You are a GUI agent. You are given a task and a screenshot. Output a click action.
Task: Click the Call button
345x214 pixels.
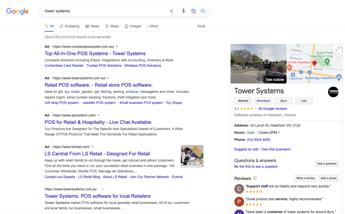coord(304,101)
